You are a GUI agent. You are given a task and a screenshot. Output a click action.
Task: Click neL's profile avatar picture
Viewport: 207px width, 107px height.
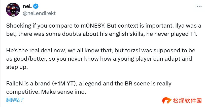pos(13,10)
